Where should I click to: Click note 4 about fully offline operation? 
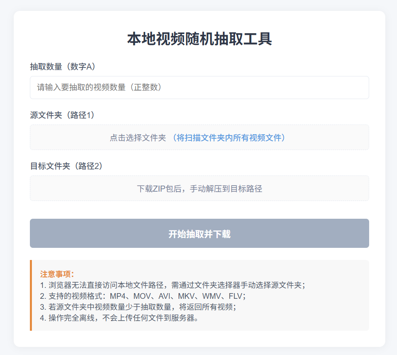tap(119, 317)
